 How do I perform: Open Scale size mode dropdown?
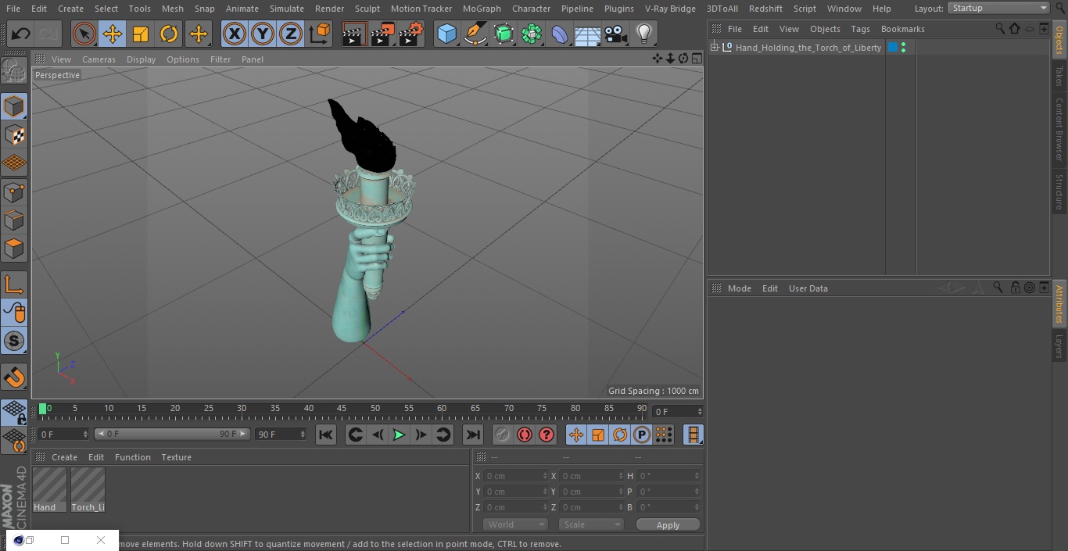click(x=591, y=524)
